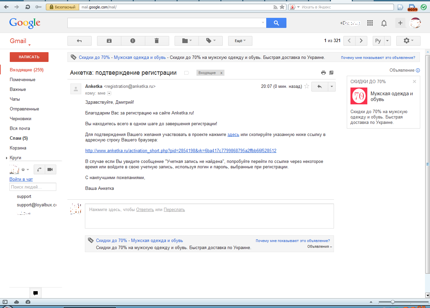Go to the older message with the right chevron
This screenshot has width=430, height=308.
(x=361, y=41)
